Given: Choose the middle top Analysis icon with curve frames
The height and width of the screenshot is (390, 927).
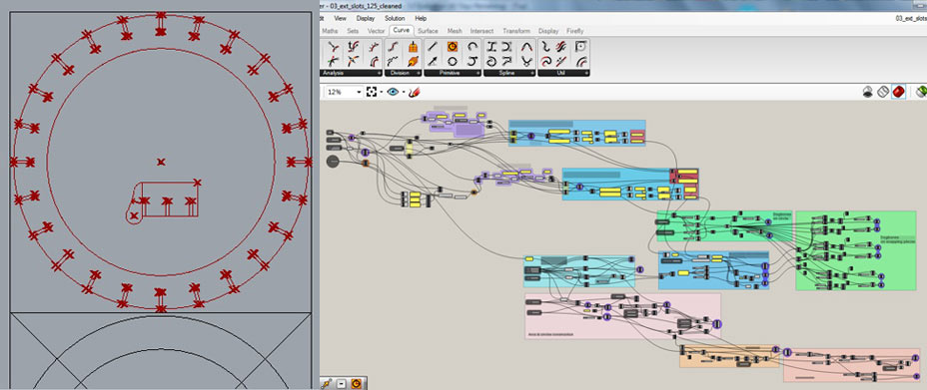Looking at the screenshot, I should [354, 47].
